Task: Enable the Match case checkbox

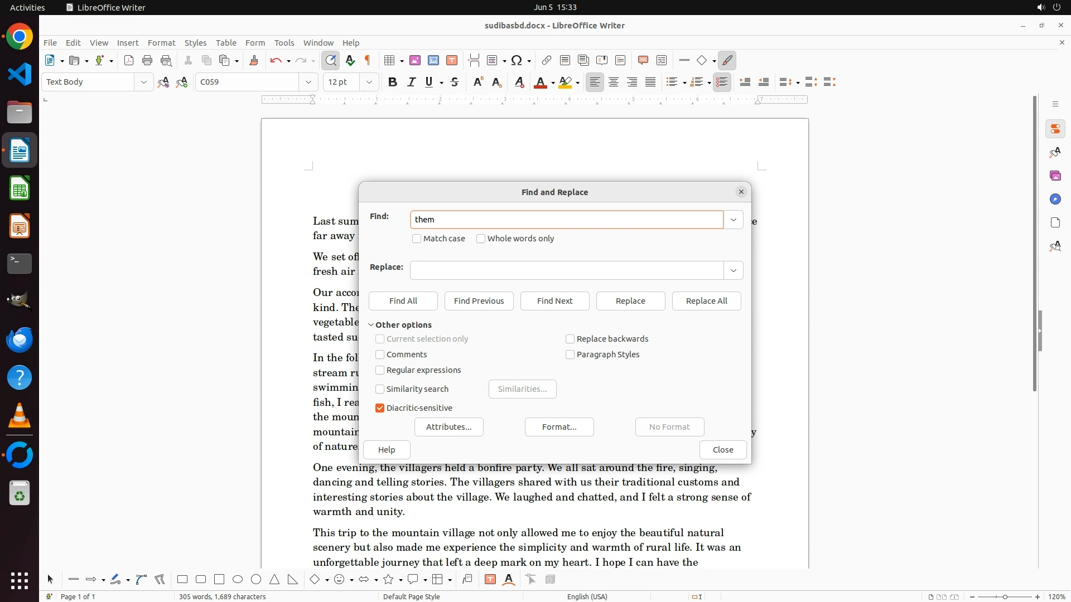Action: pyautogui.click(x=417, y=239)
